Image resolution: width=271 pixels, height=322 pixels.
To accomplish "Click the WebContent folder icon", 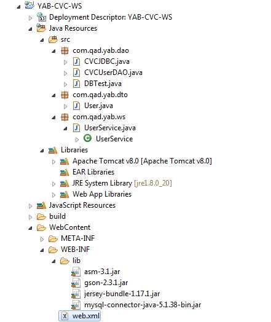I will click(x=41, y=228).
